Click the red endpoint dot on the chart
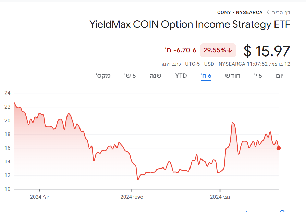Viewport: 306px width, 212px height. (279, 148)
